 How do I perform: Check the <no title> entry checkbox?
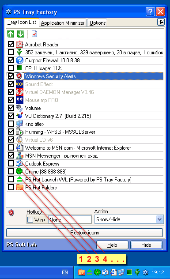11,124
